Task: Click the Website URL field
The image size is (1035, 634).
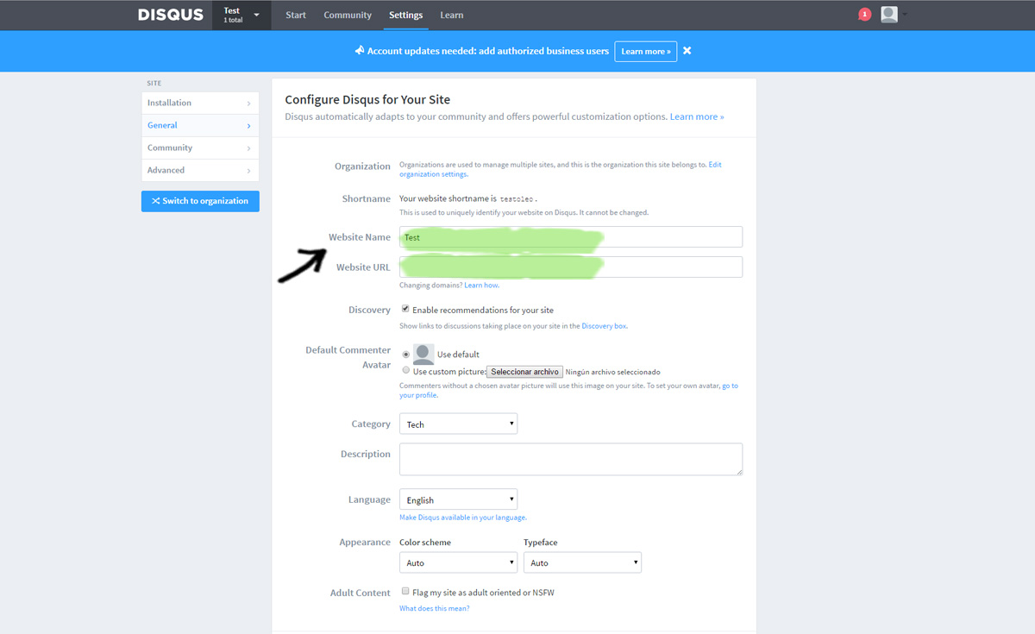Action: pyautogui.click(x=571, y=267)
